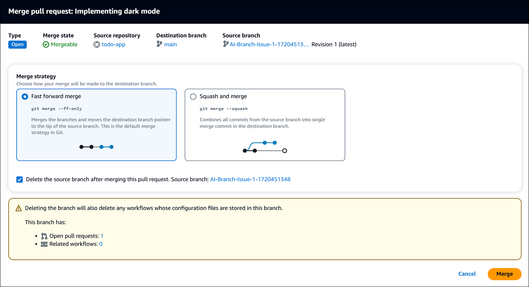Image resolution: width=529 pixels, height=287 pixels.
Task: Click the squash and merge diagram
Action: [264, 147]
